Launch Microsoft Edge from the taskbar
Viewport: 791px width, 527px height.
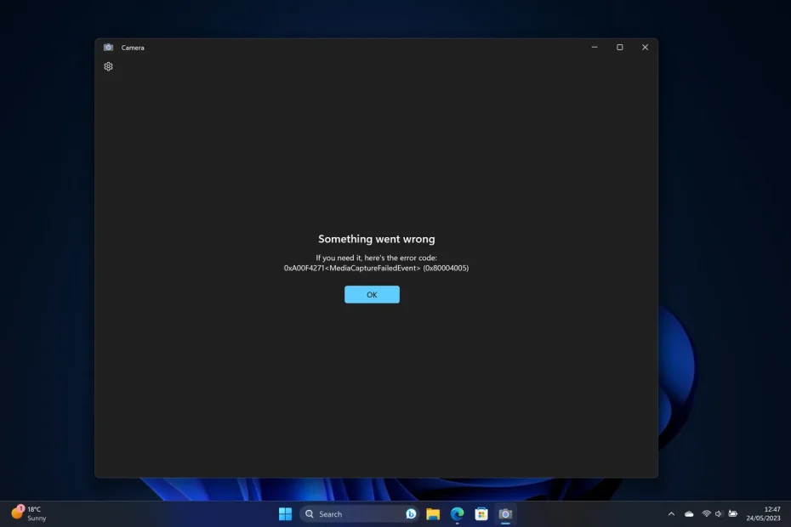point(456,513)
